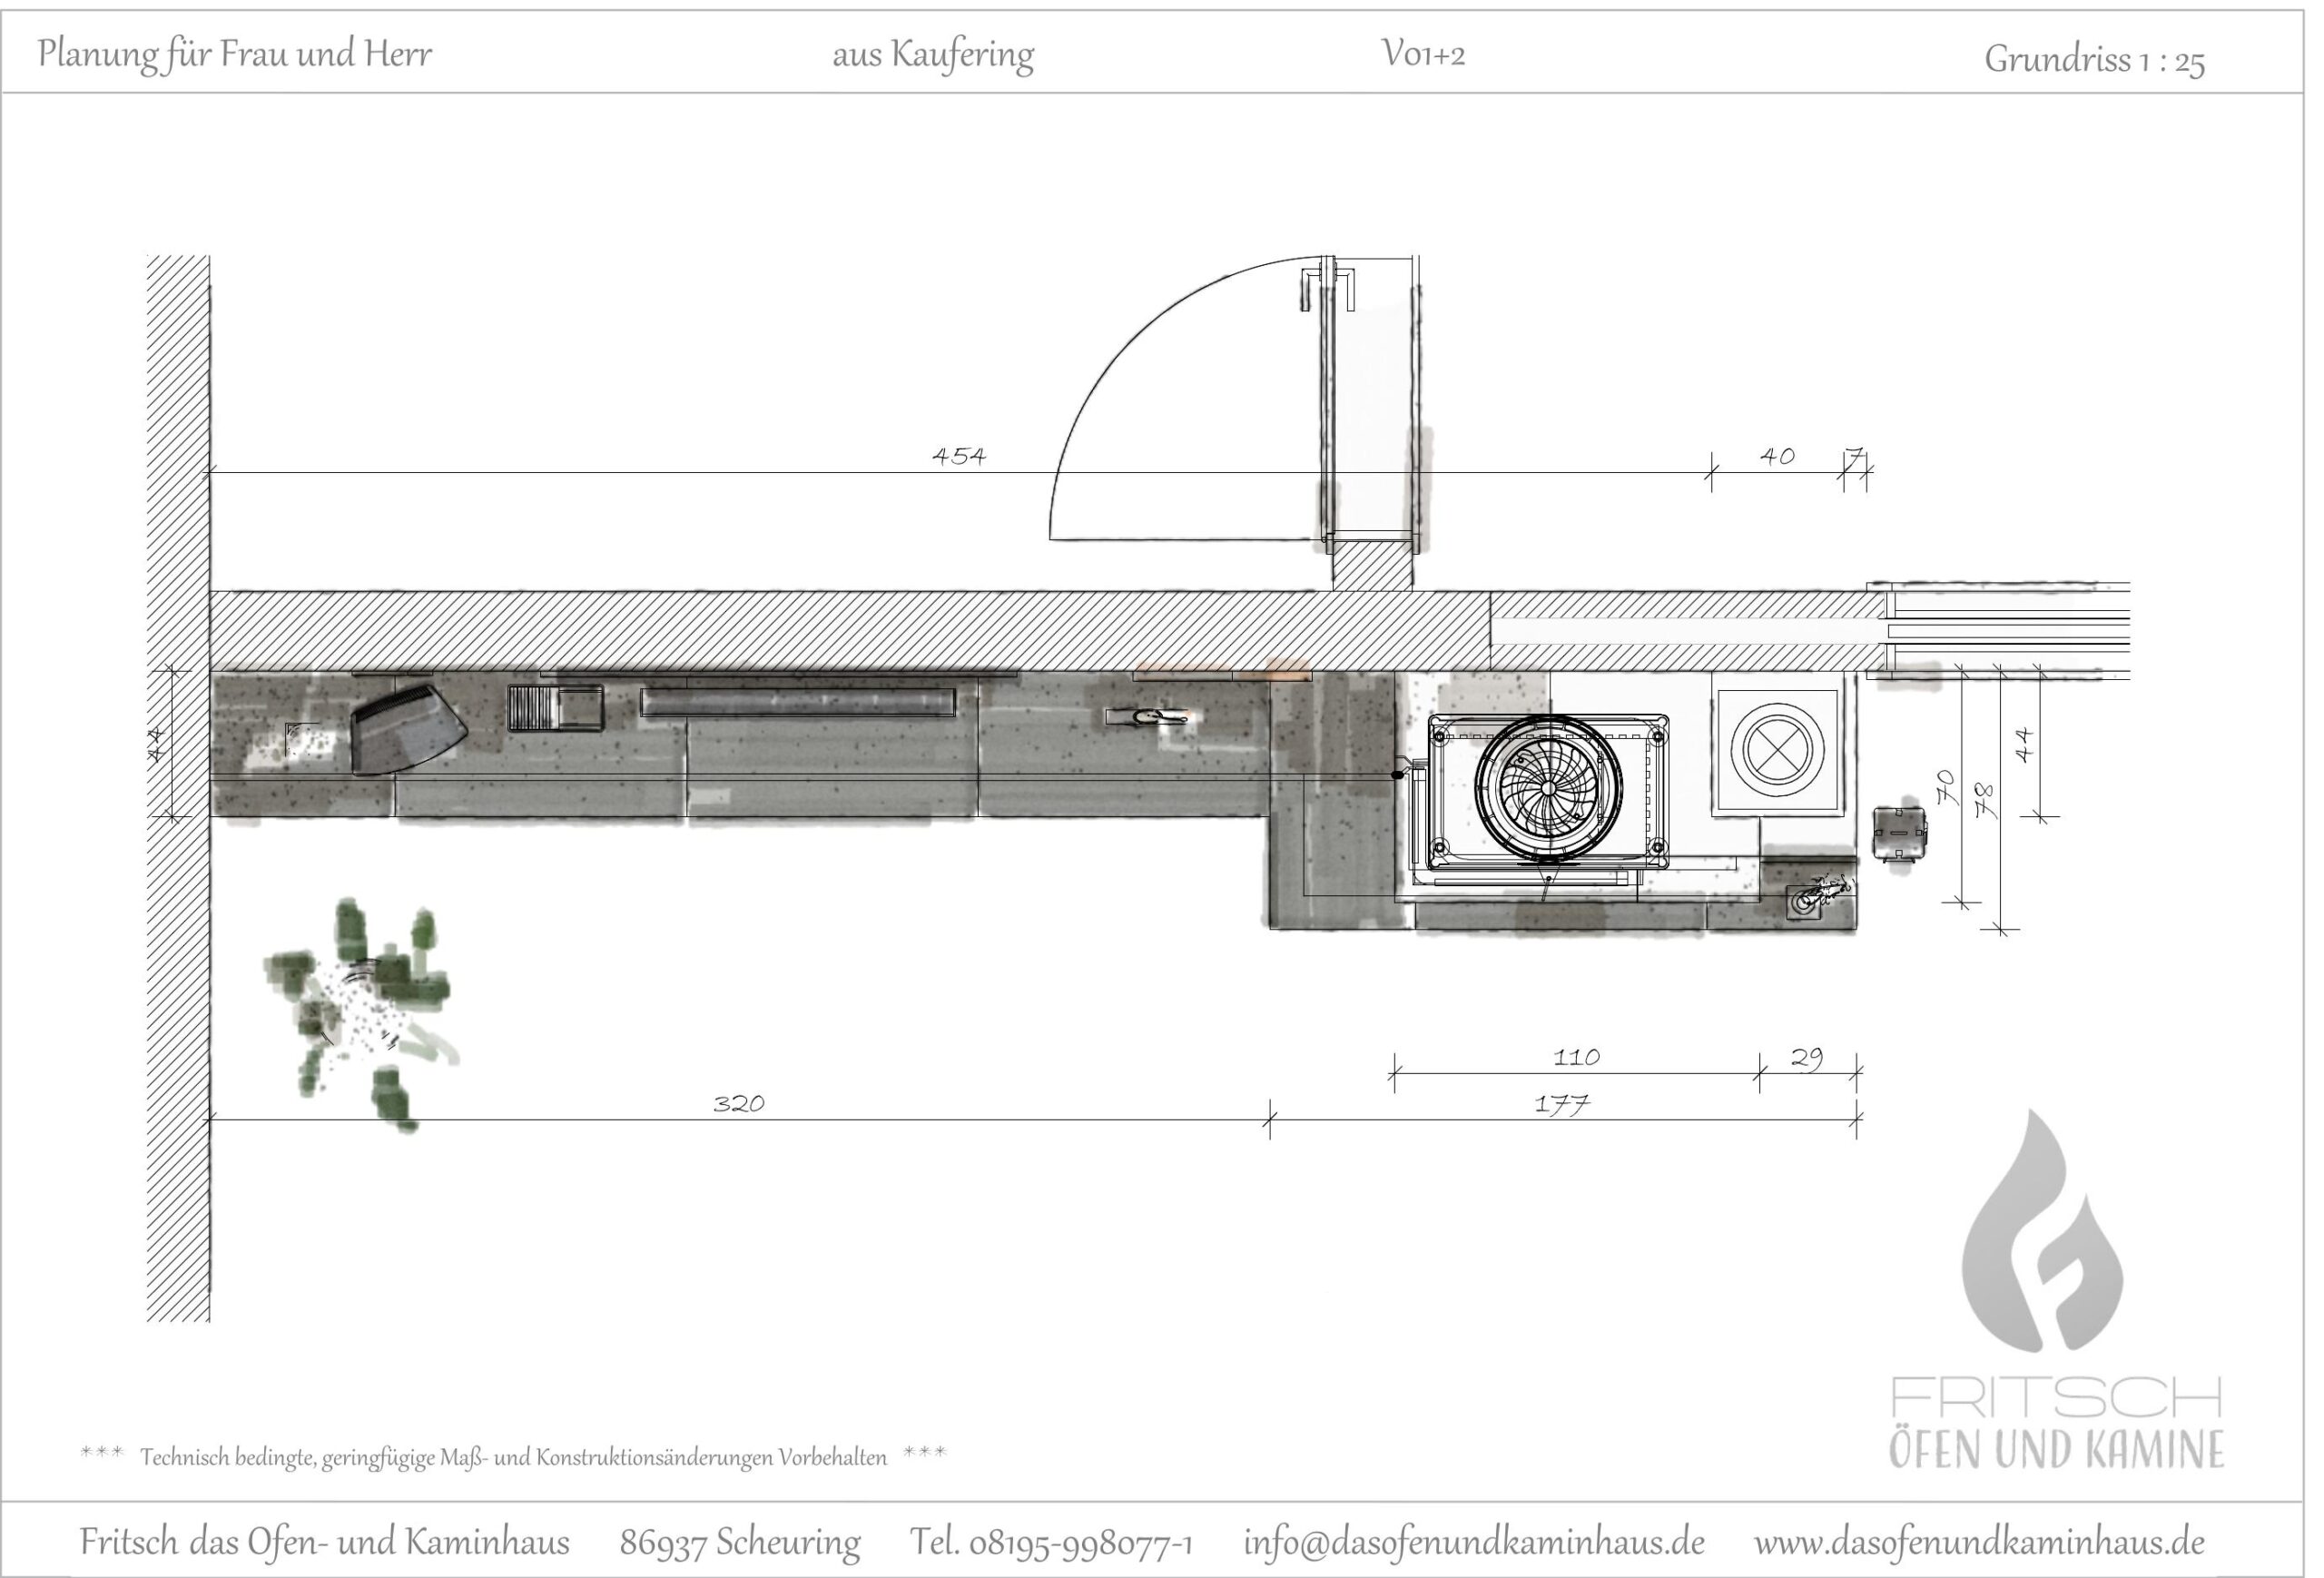Select the long narrow bar on the bench
Screen dimensions: 2324x1578
point(798,702)
